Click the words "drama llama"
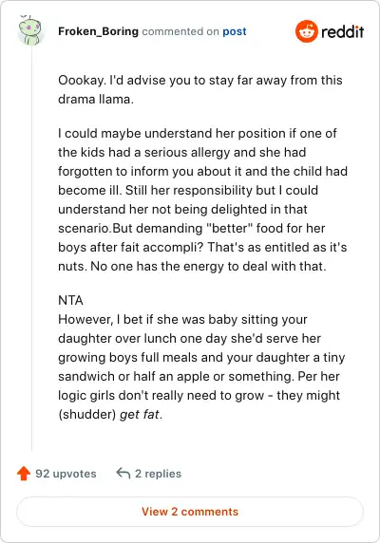The width and height of the screenshot is (380, 543). coord(95,99)
